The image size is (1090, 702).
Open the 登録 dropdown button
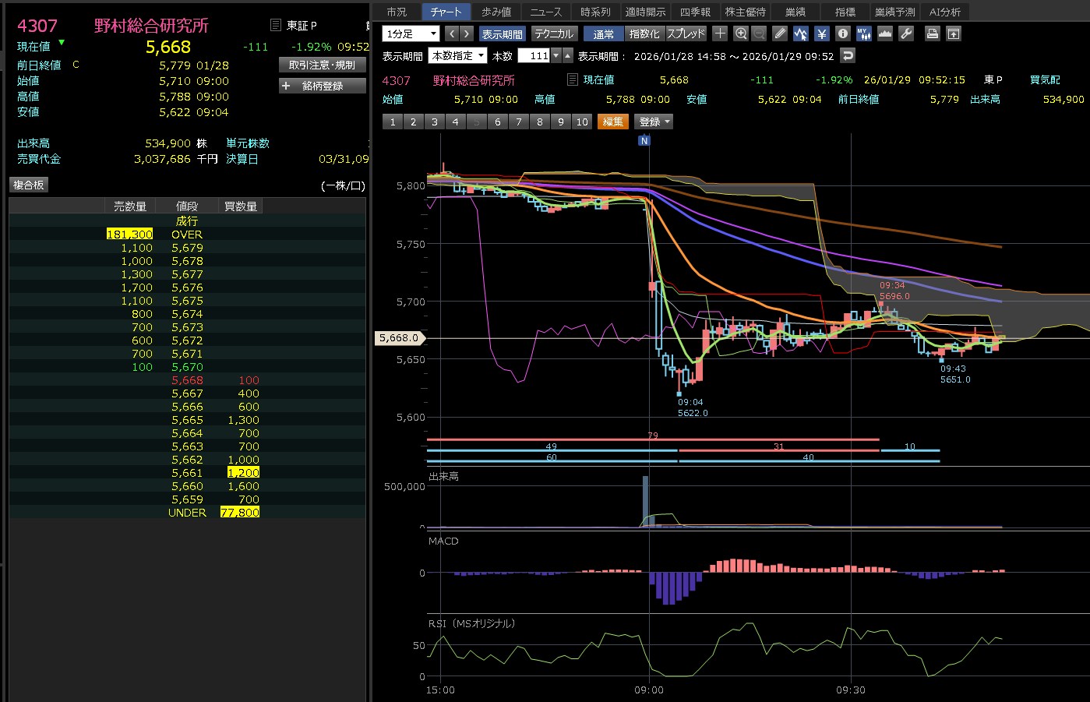(x=653, y=122)
